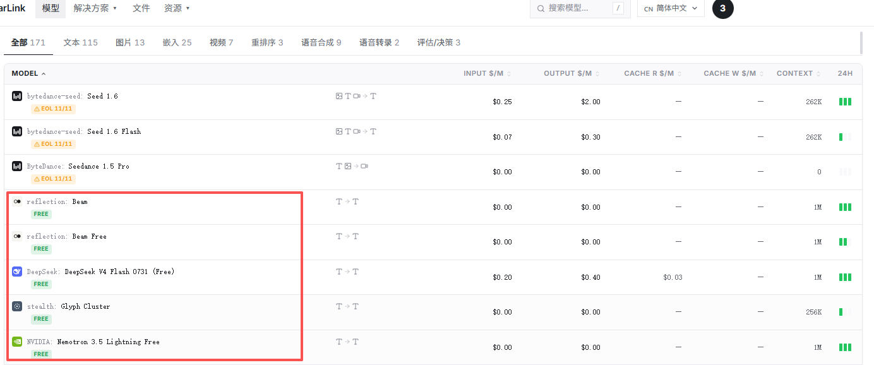874x365 pixels.
Task: Sort by CACHE W $/M column
Action: coord(734,74)
